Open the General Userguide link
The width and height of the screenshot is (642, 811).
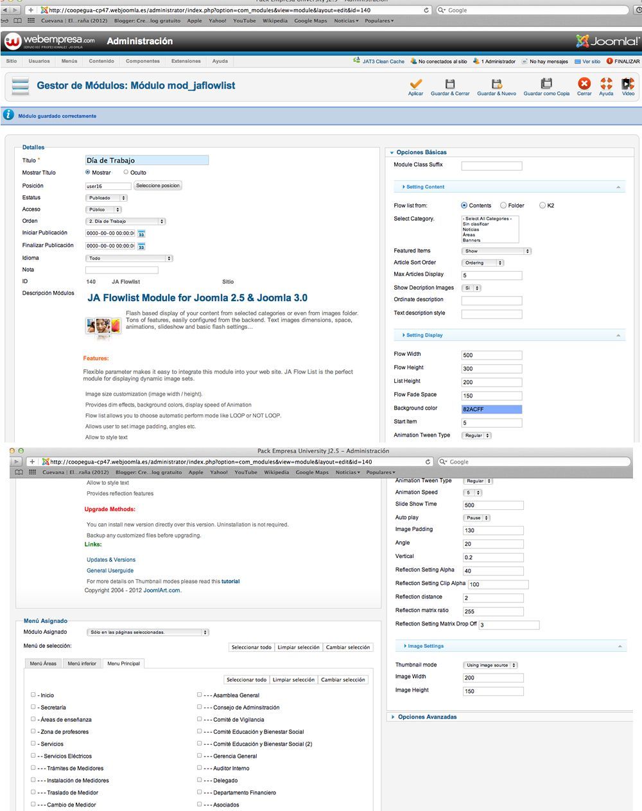(110, 571)
